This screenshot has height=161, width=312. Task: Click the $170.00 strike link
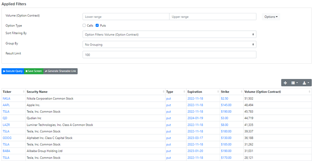[226, 157]
